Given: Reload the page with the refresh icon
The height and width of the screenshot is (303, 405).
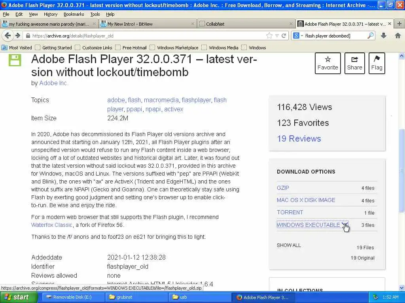Looking at the screenshot, I should click(284, 36).
